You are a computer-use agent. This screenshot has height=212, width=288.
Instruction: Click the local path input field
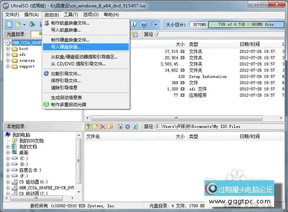(220, 127)
